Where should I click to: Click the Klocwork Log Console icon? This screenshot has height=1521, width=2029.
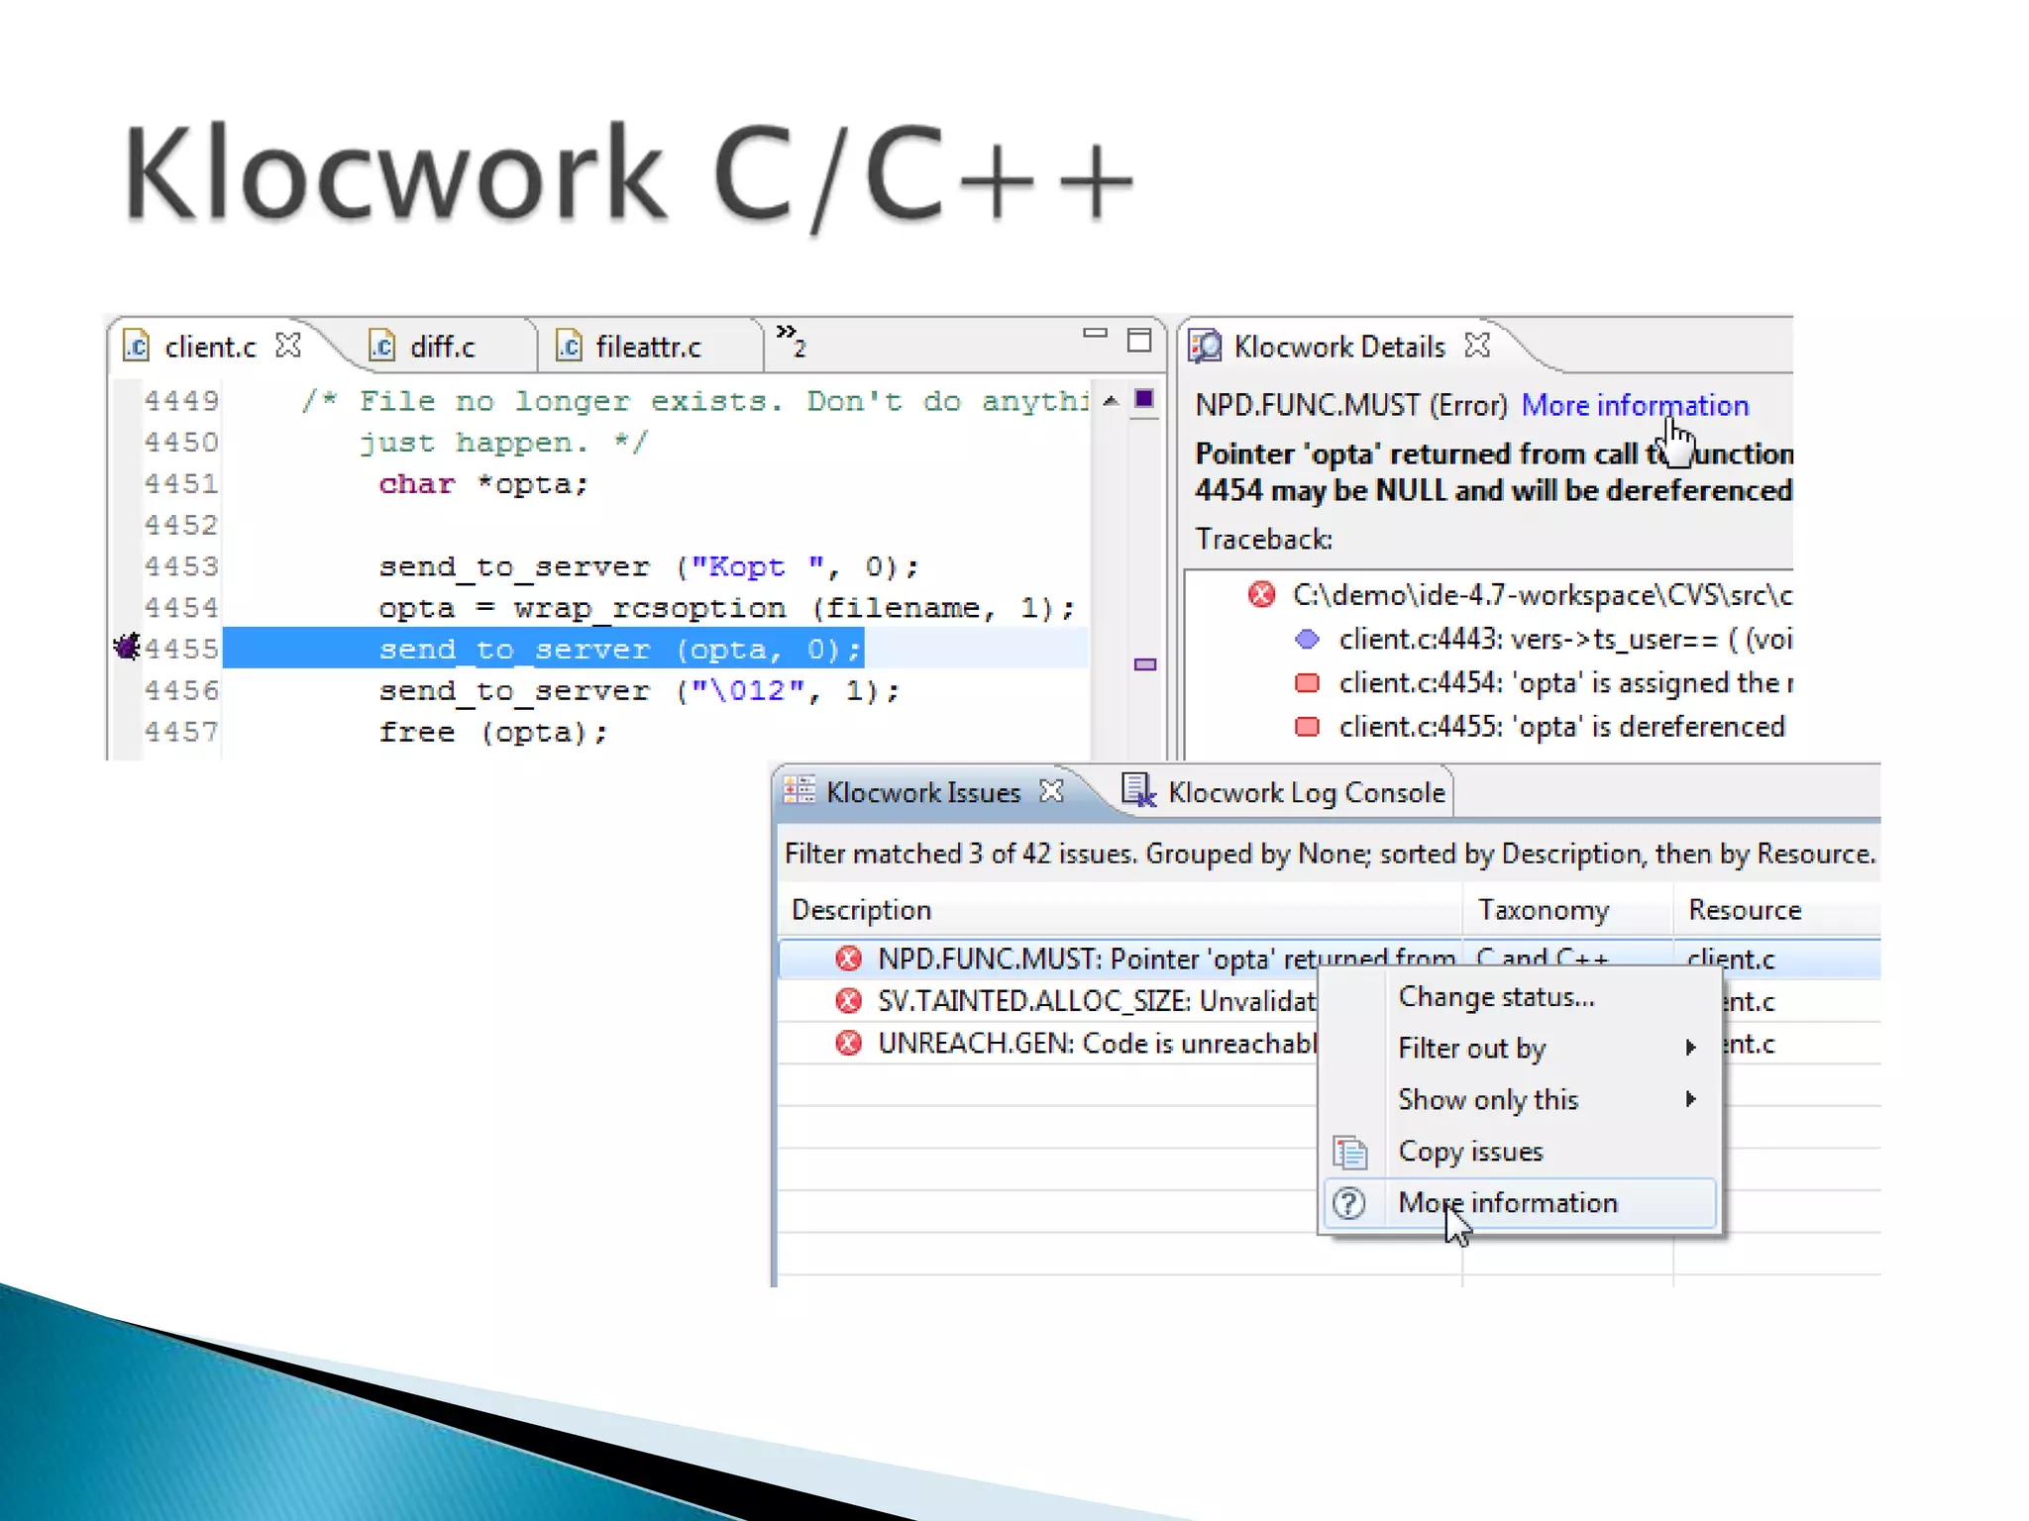[x=1137, y=790]
